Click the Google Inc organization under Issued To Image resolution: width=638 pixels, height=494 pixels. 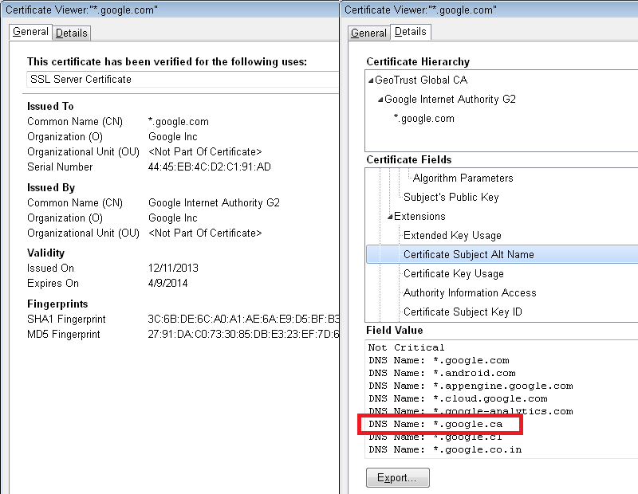[173, 136]
